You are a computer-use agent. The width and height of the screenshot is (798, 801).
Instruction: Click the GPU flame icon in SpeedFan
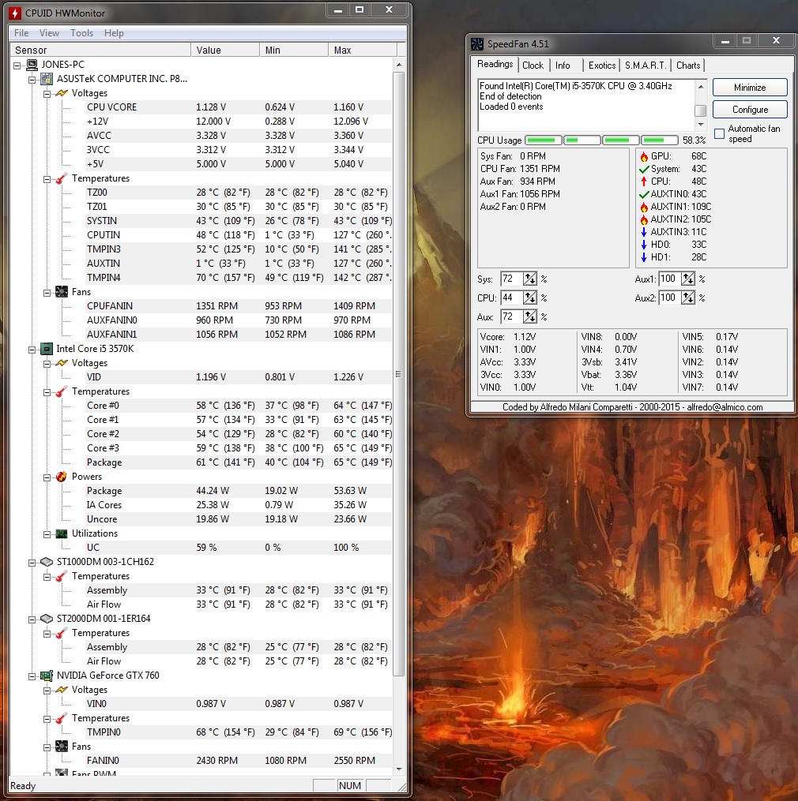644,156
